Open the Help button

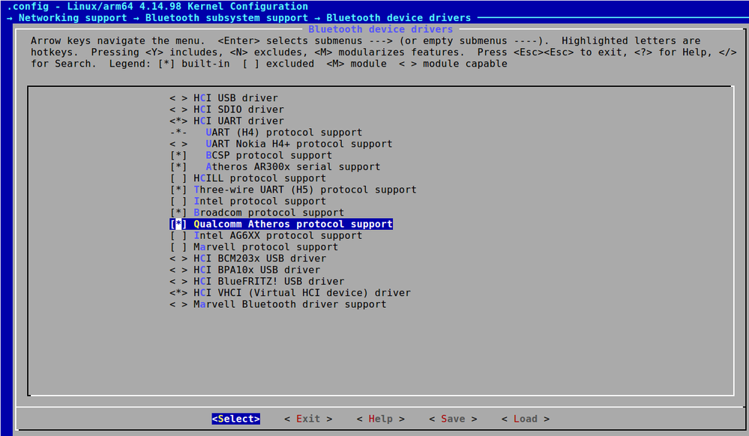point(381,419)
